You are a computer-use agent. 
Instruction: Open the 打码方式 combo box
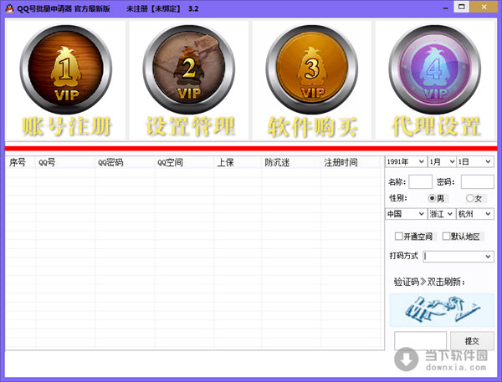[x=458, y=257]
